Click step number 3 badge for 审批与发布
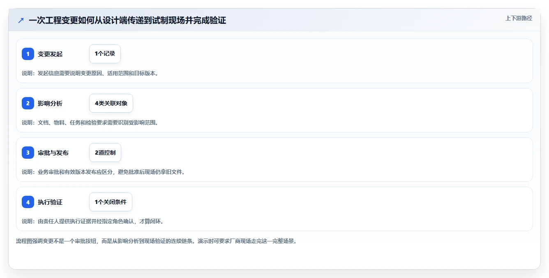 [28, 153]
